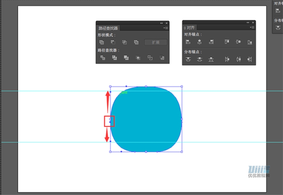This screenshot has width=283, height=195.
Task: Open the Pathfinder panel flyout menu
Action: 166,28
